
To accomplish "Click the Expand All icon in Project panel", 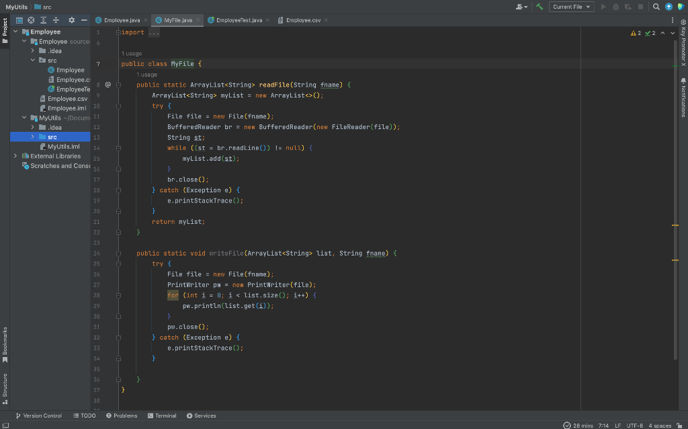I will (44, 20).
